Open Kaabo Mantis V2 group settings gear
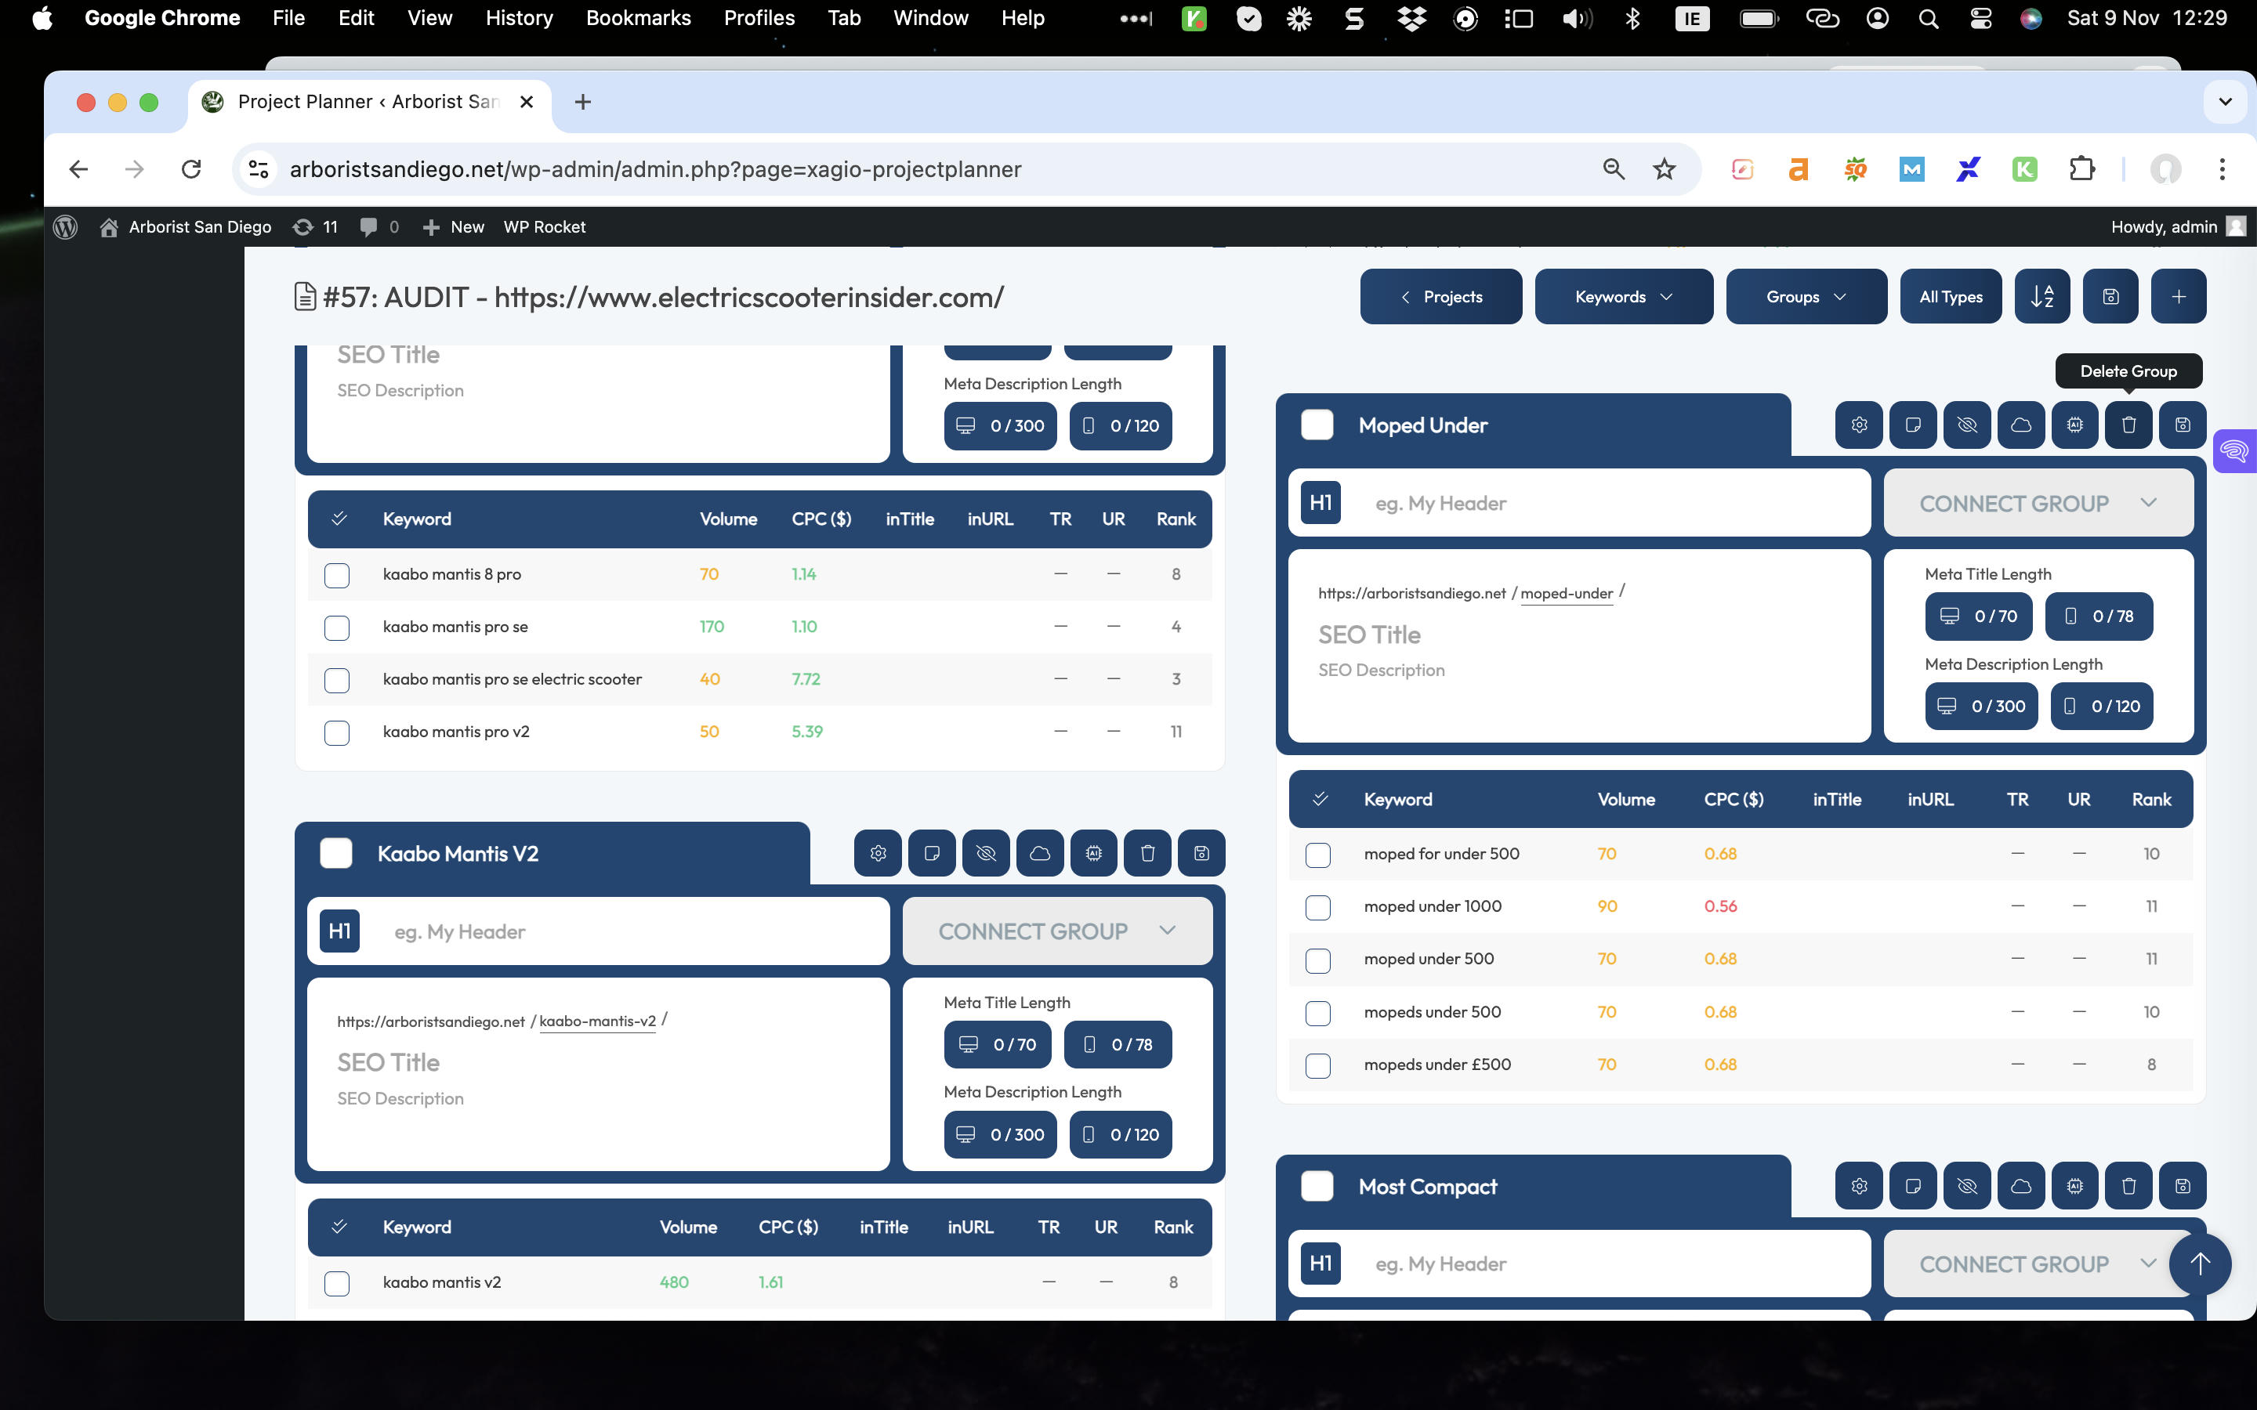Image resolution: width=2257 pixels, height=1410 pixels. click(878, 853)
